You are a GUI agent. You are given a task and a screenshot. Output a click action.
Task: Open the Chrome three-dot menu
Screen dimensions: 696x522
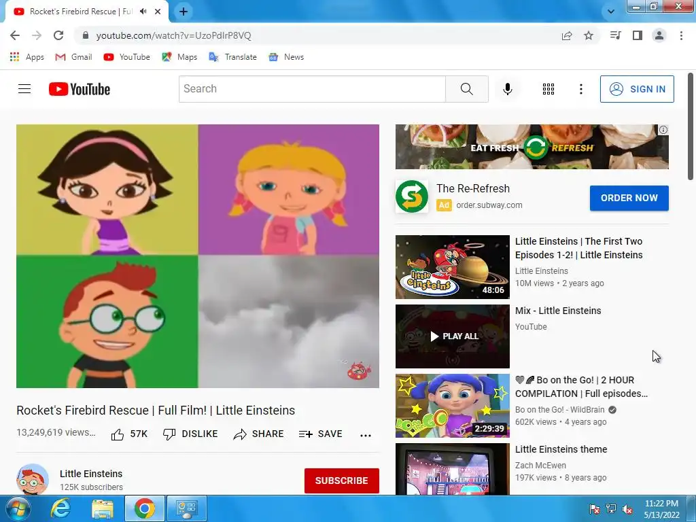click(x=681, y=35)
